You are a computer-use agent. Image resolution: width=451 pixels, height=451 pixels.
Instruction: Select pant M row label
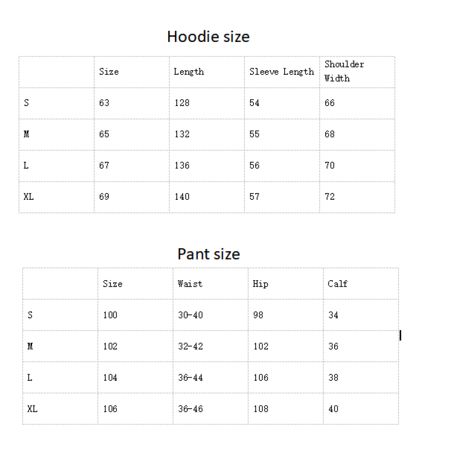60,346
